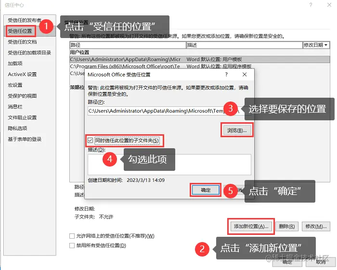
Task: Switch to 受保护的视图 settings
Action: pyautogui.click(x=22, y=96)
